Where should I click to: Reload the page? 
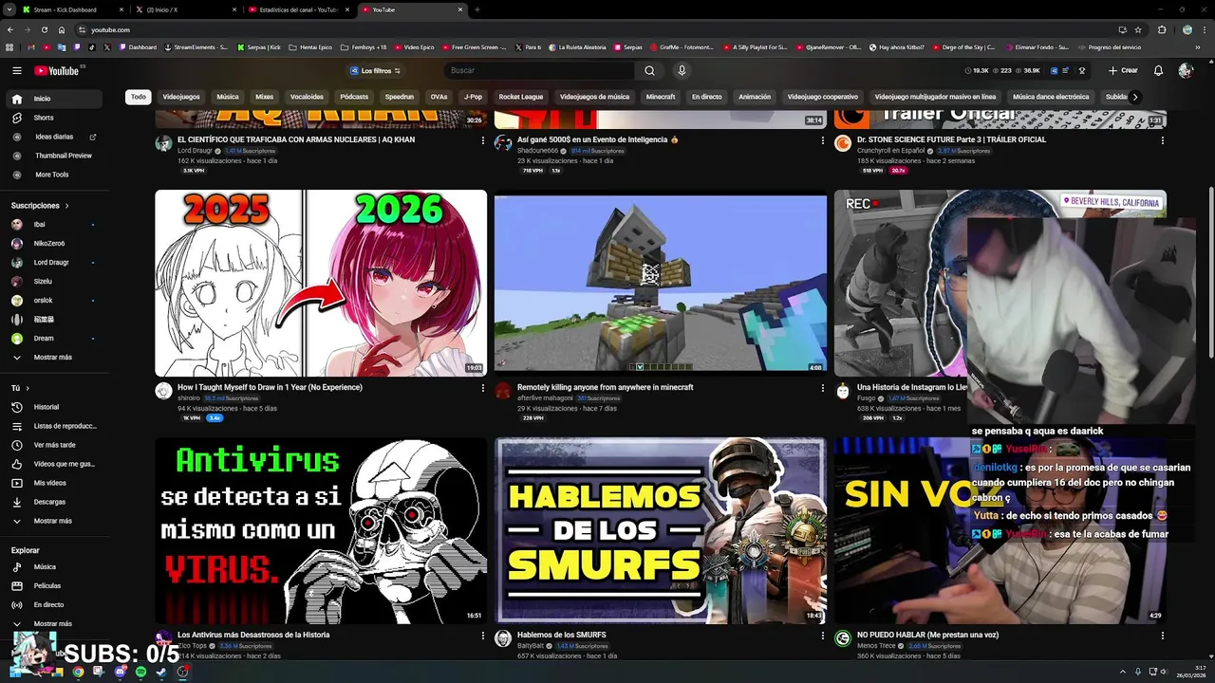pos(45,29)
